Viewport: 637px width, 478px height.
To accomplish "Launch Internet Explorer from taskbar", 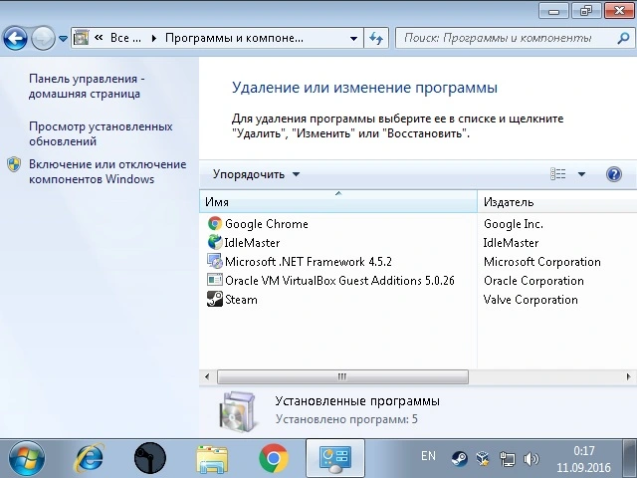I will 89,458.
